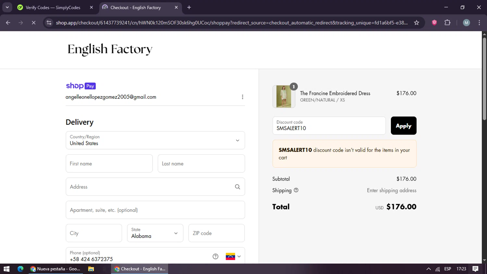Open the tab search dropdown arrow
487x274 pixels.
click(7, 7)
